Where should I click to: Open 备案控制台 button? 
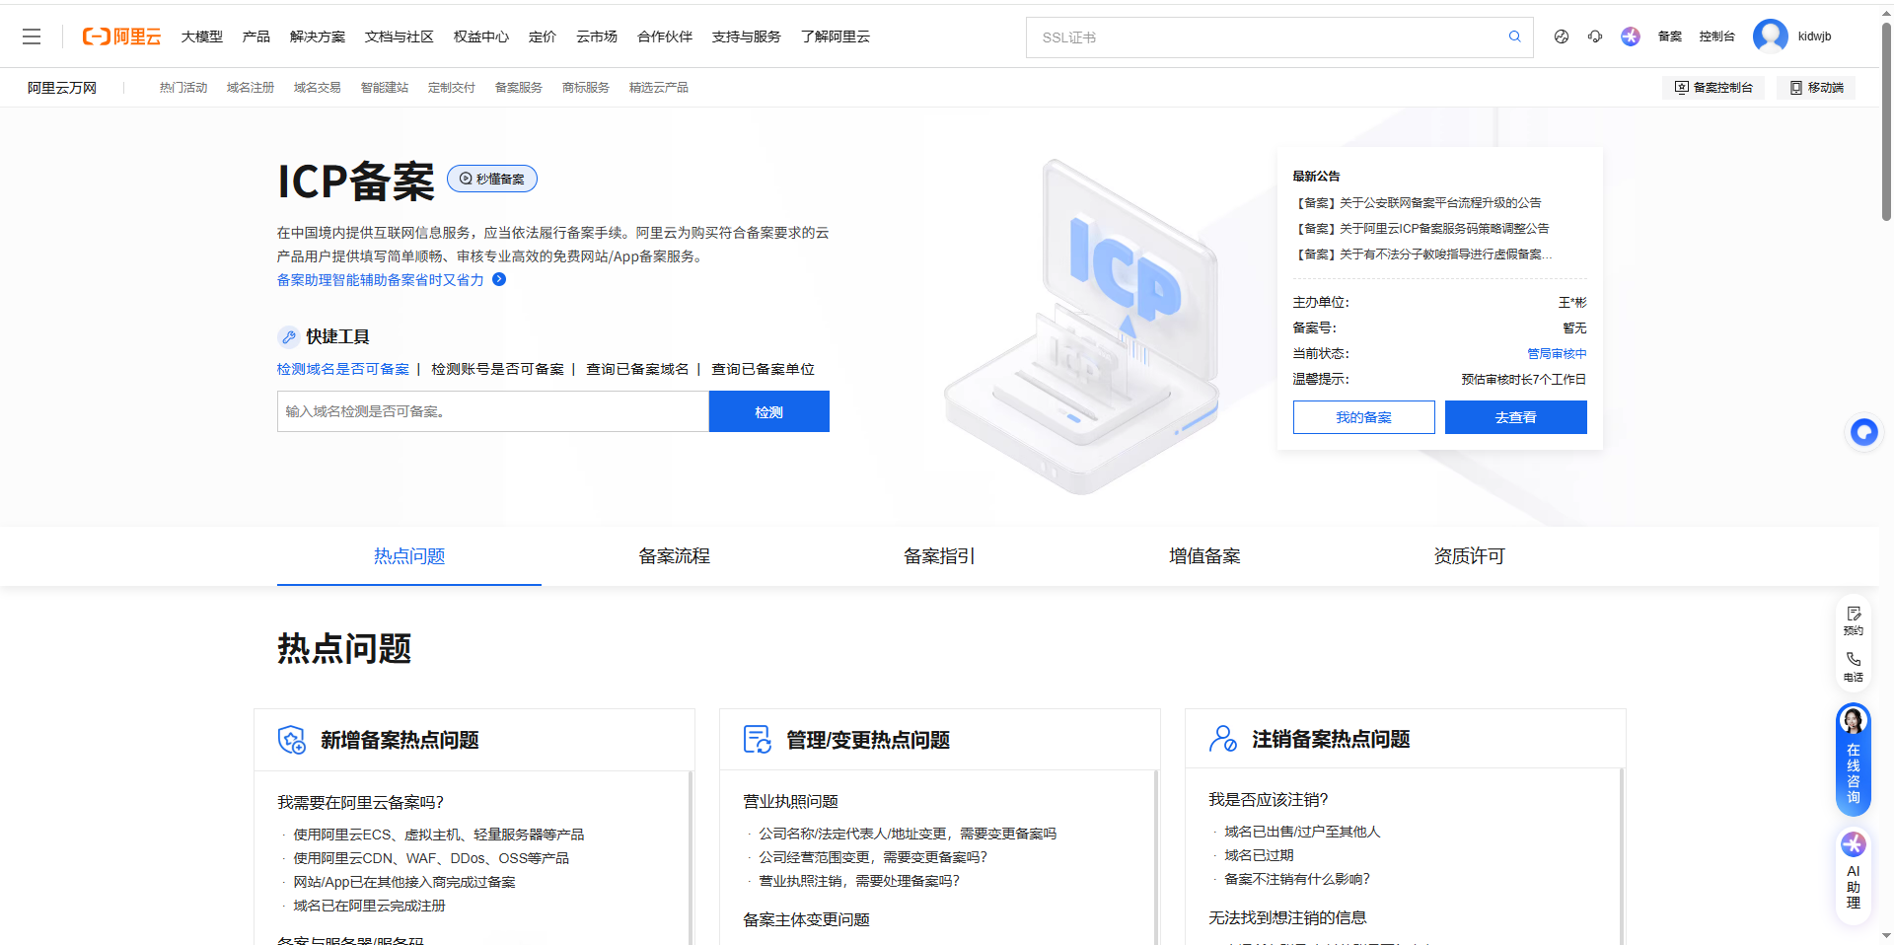pos(1714,88)
